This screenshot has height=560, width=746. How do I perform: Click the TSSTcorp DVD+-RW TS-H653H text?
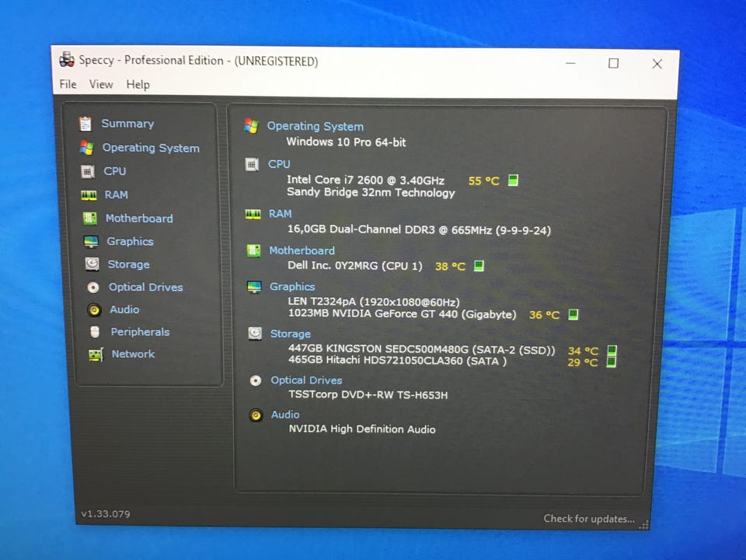pos(368,395)
